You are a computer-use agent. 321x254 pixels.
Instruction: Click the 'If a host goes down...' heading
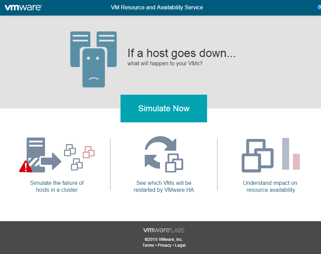[181, 53]
